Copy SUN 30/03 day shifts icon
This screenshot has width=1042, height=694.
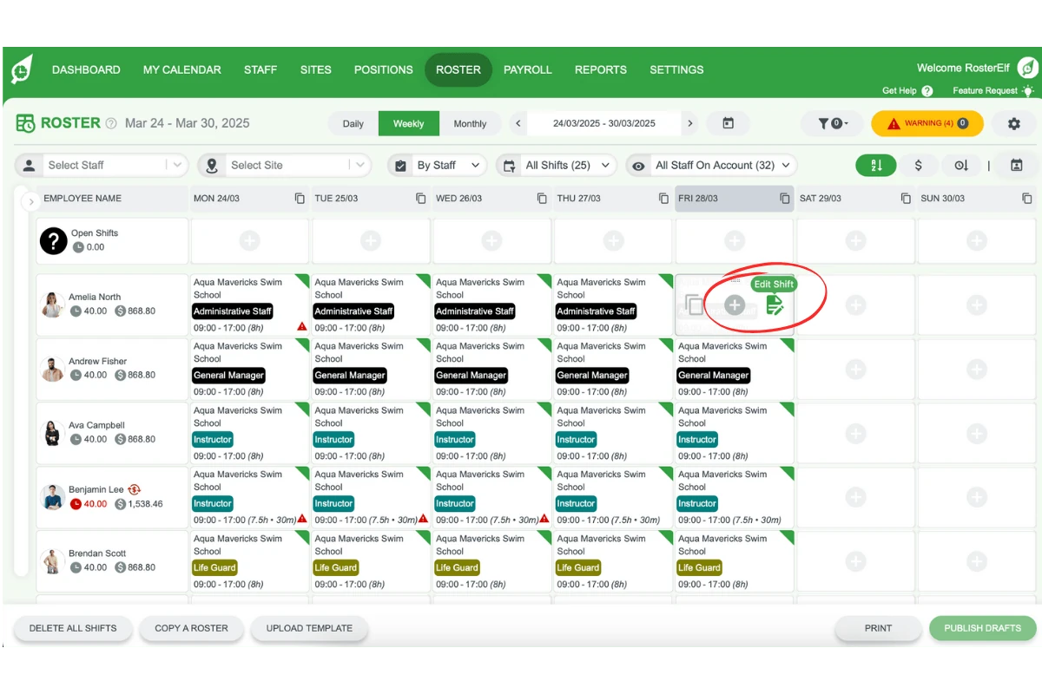(1027, 199)
